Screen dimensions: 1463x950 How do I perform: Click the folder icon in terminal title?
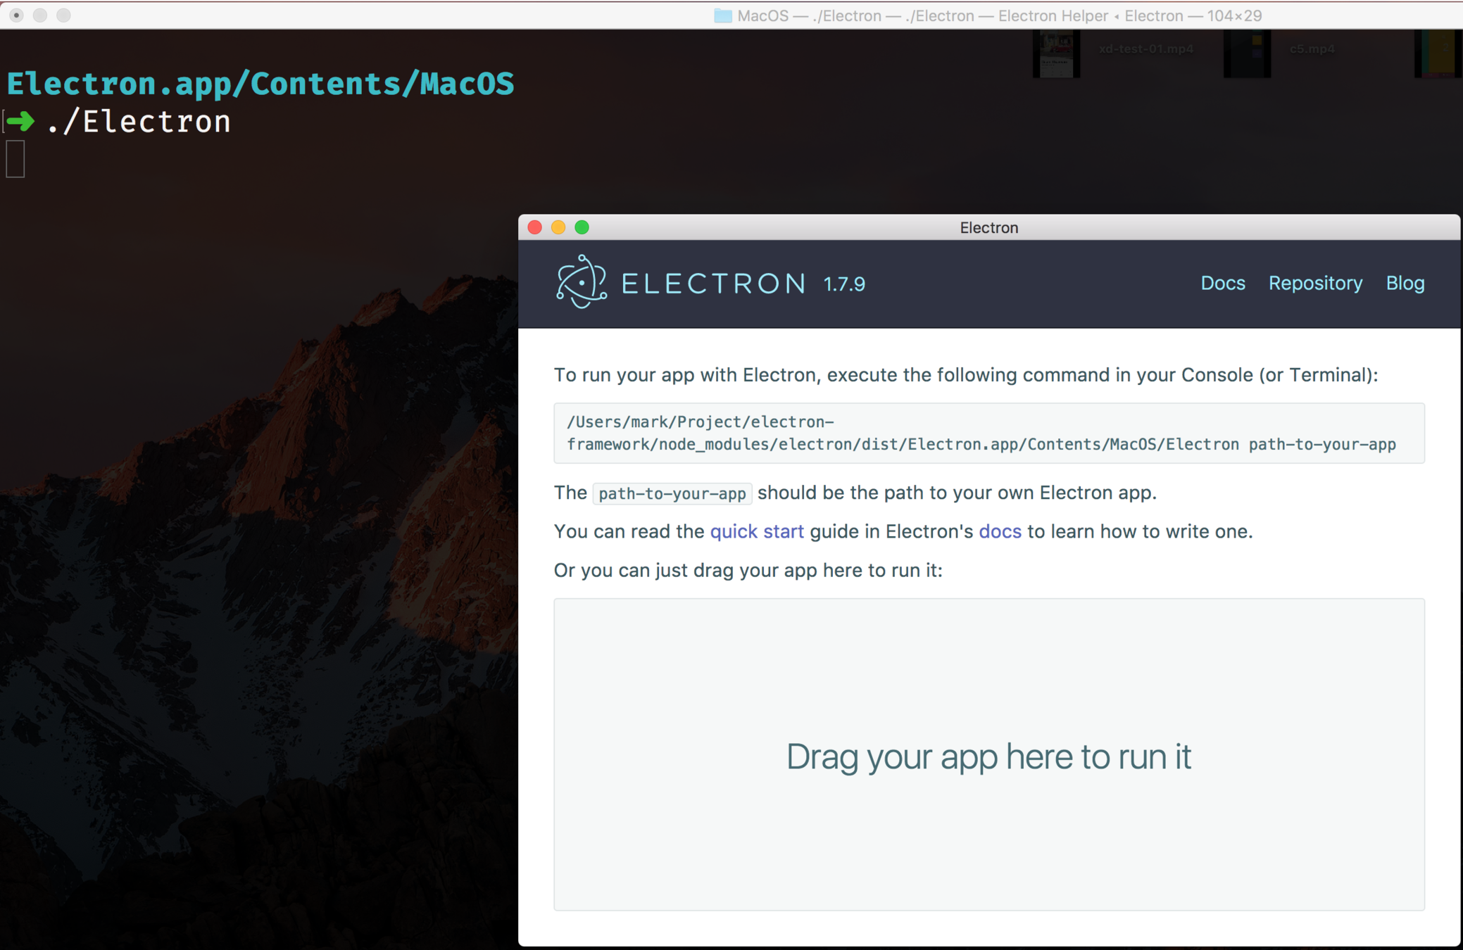pyautogui.click(x=722, y=15)
